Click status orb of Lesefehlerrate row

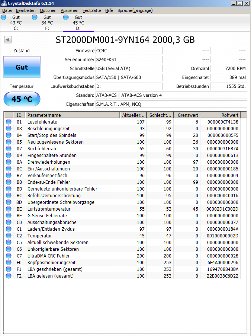pyautogui.click(x=9, y=122)
